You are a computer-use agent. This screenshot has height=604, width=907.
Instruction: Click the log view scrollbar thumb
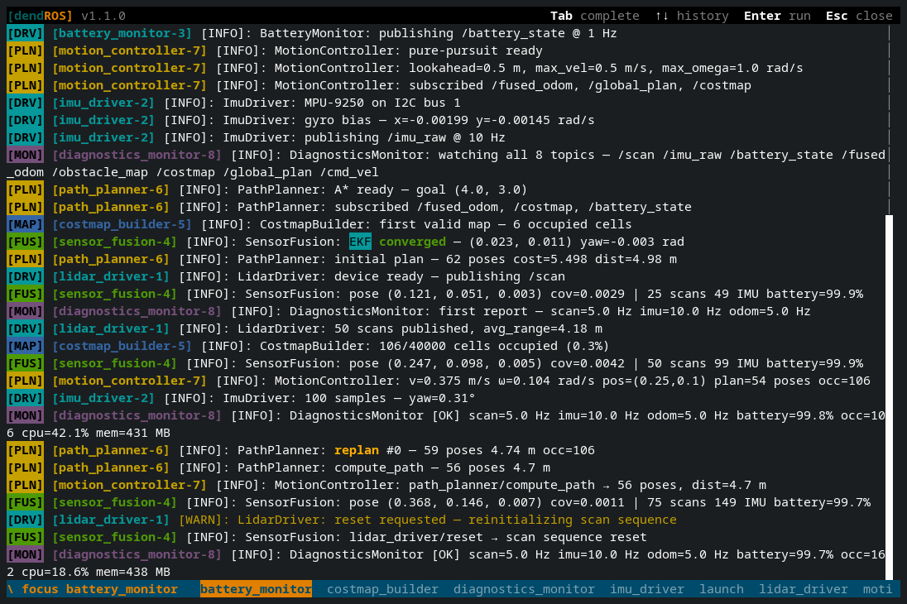click(x=889, y=397)
